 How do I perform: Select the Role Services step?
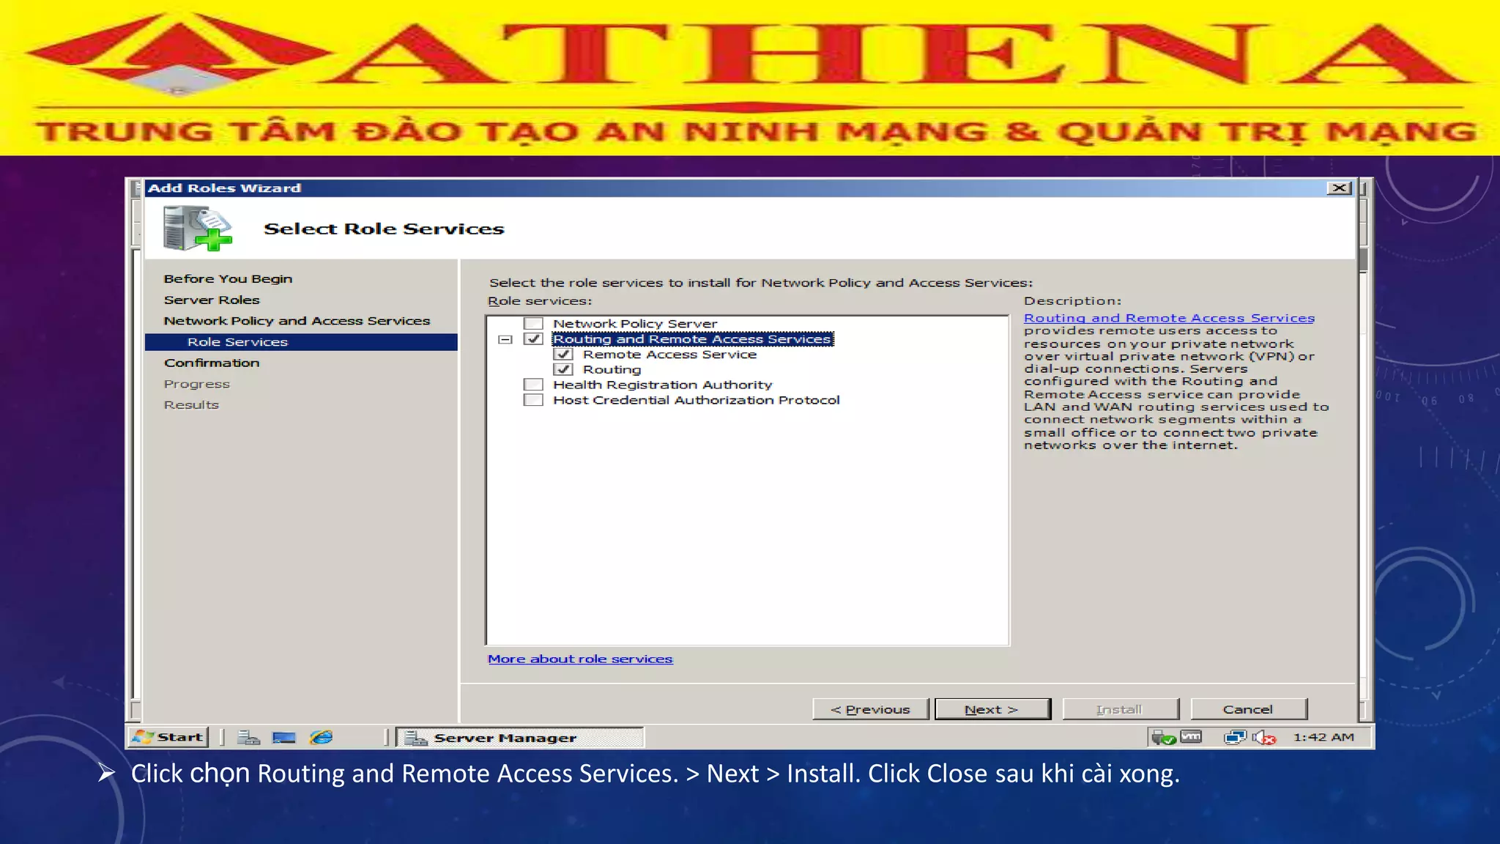[x=301, y=342]
